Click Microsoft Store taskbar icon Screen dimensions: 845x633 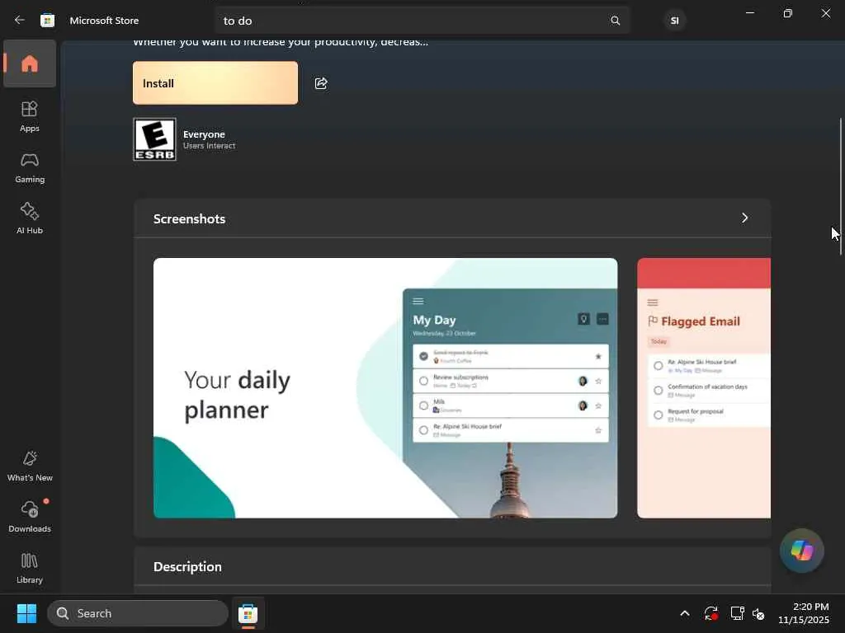click(x=248, y=613)
